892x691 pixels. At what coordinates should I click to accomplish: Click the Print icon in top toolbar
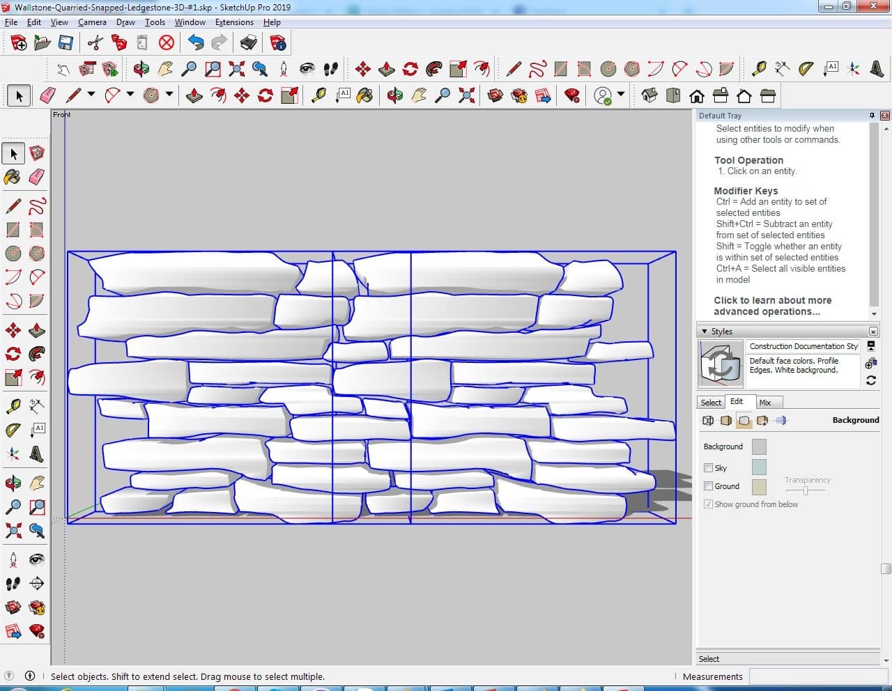248,43
